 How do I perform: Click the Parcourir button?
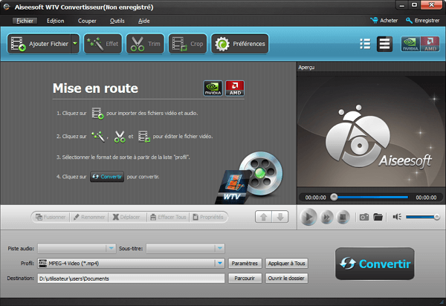click(x=245, y=279)
